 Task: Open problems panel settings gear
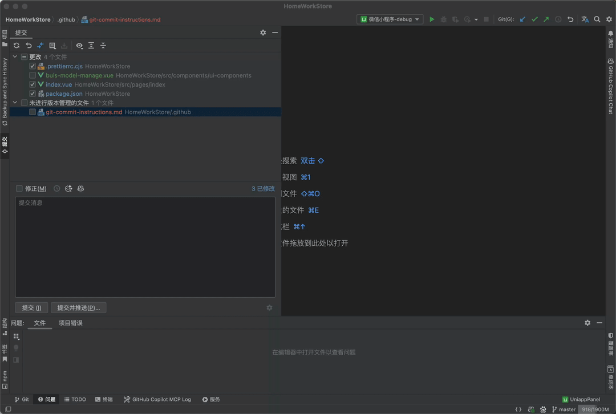click(587, 323)
